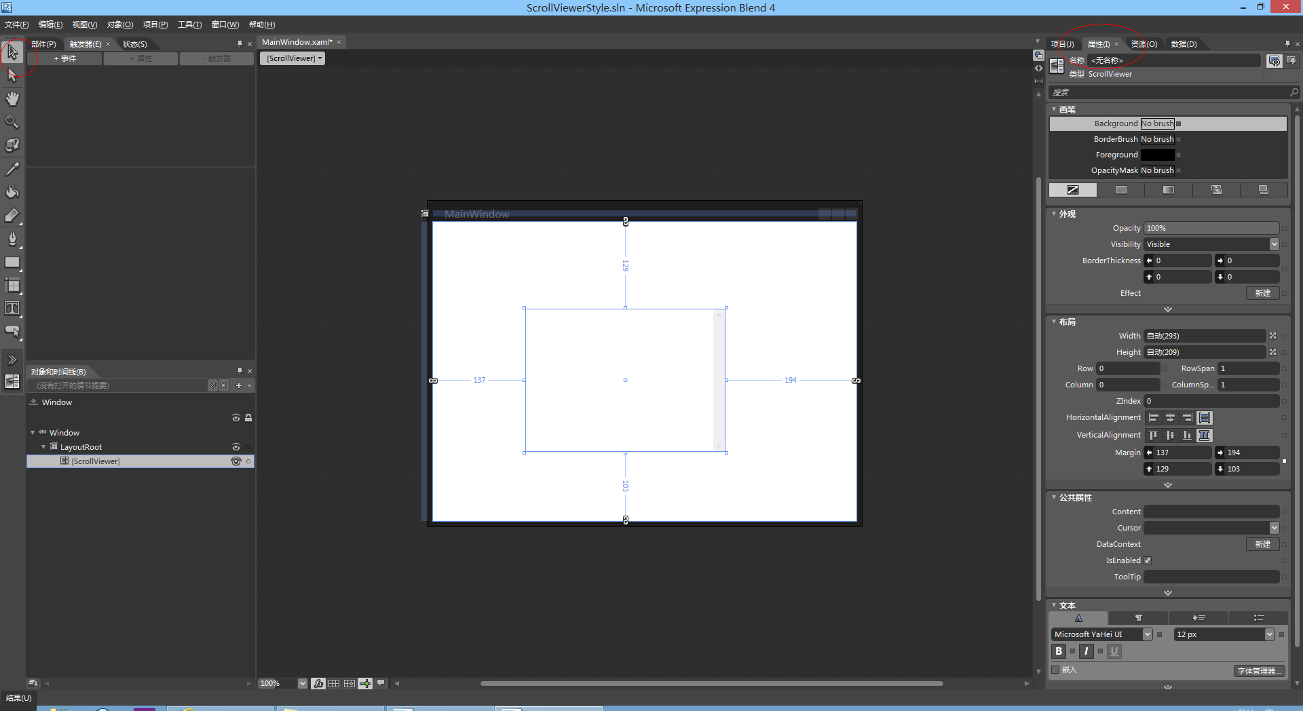Collapse the LayoutRoot tree node
The image size is (1303, 711).
(x=43, y=447)
